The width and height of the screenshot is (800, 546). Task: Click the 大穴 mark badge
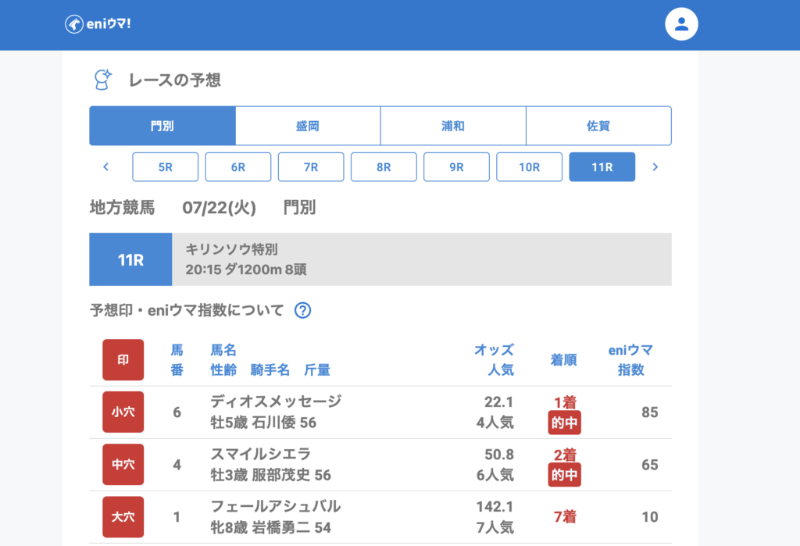123,516
